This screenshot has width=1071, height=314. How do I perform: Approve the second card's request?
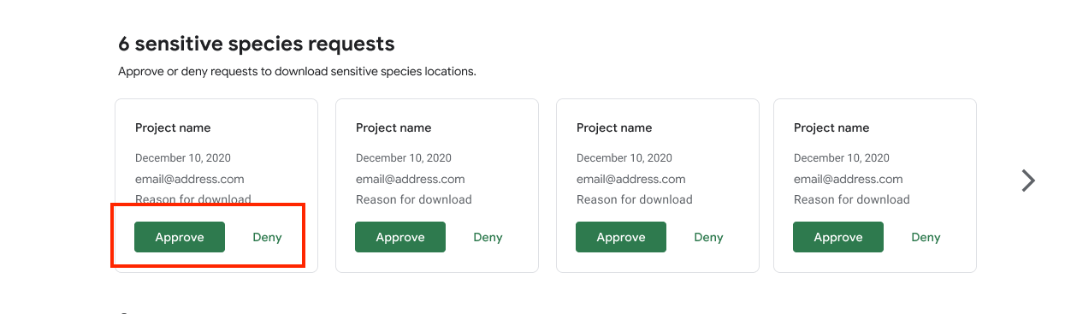[x=400, y=237]
